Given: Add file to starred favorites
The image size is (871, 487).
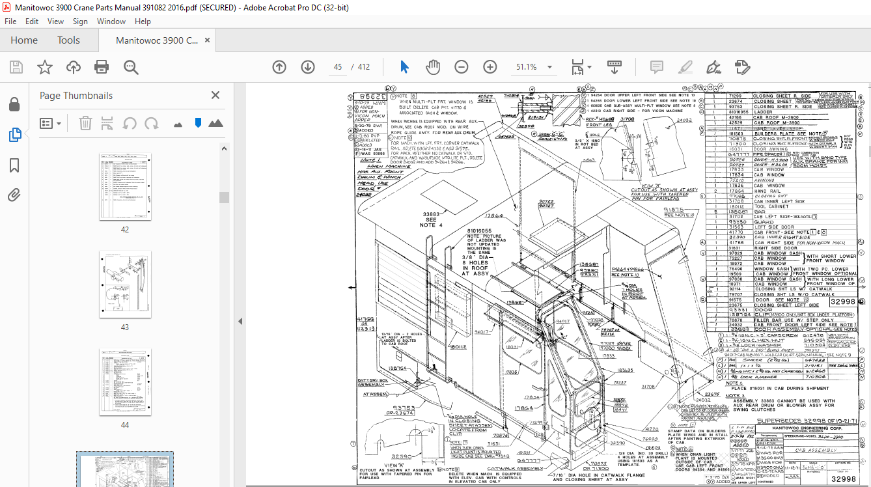Looking at the screenshot, I should 44,67.
